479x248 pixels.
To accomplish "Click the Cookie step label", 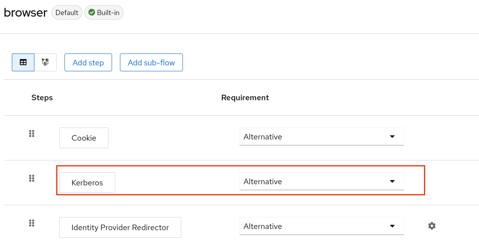I will tap(84, 138).
